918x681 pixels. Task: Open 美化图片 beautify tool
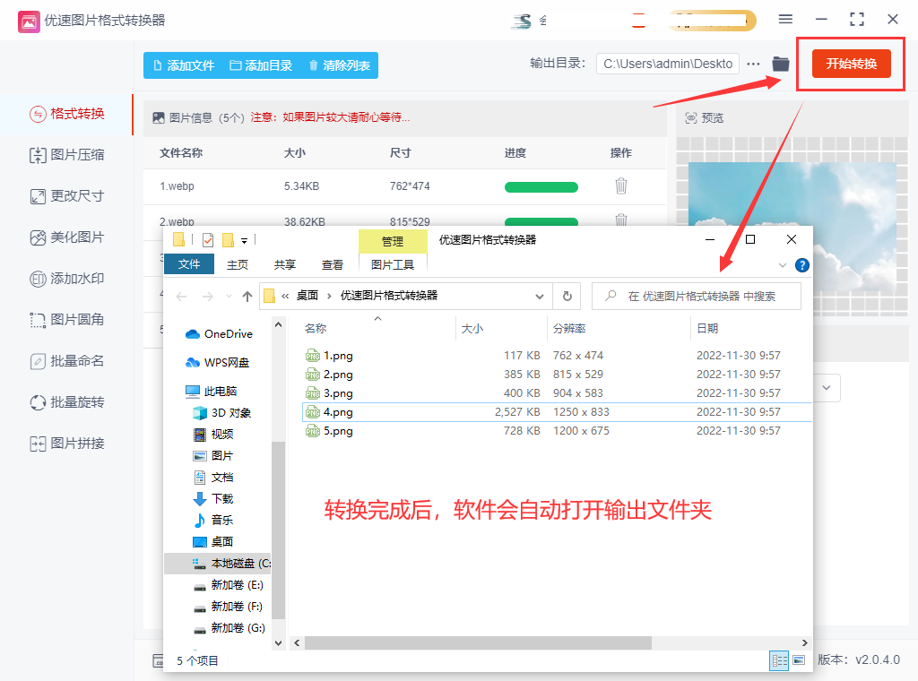point(66,237)
